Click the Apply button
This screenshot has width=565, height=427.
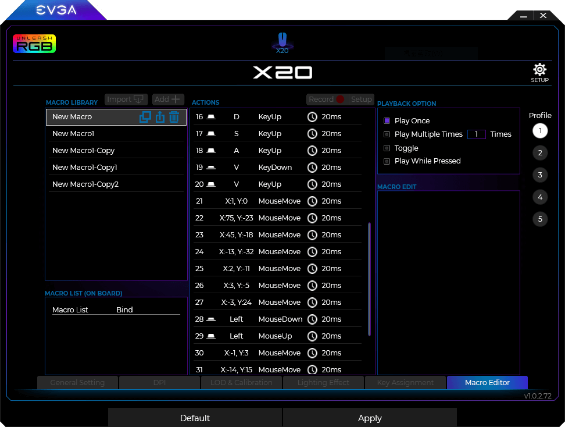tap(370, 418)
